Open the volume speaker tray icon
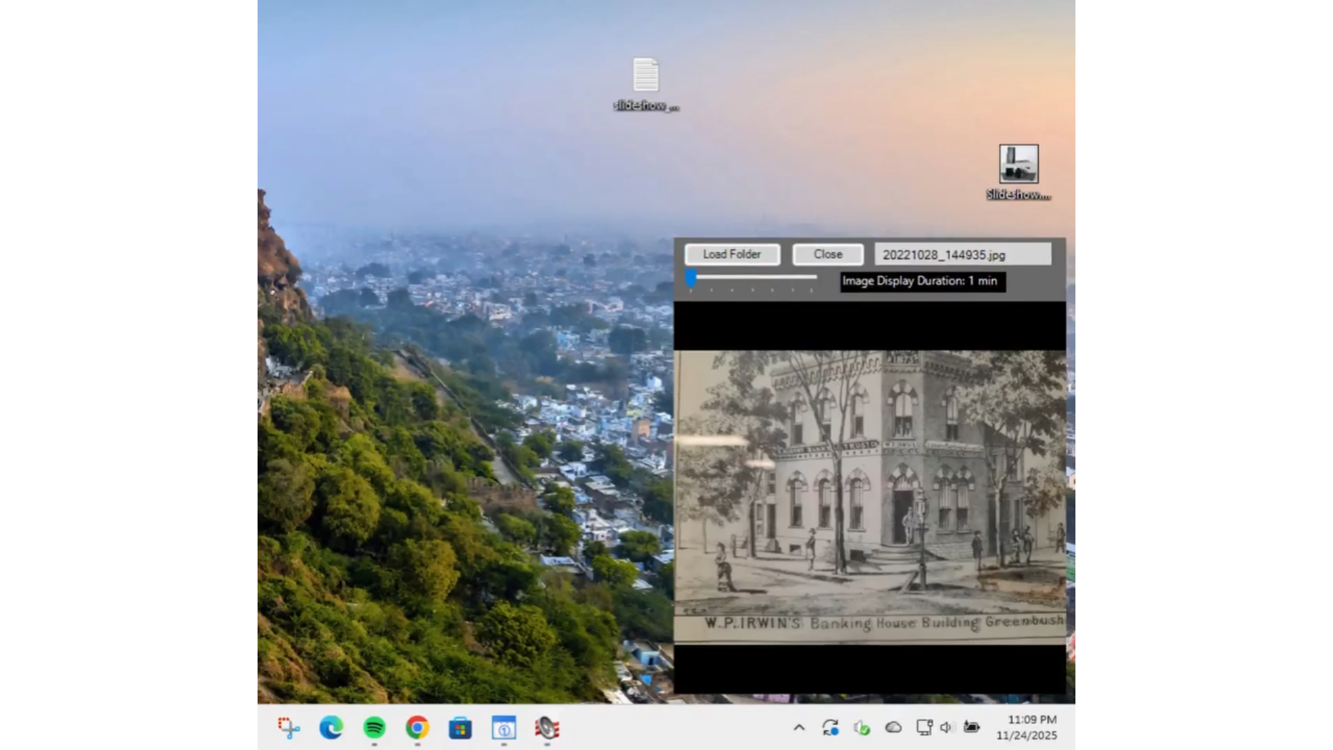The width and height of the screenshot is (1333, 750). tap(946, 728)
